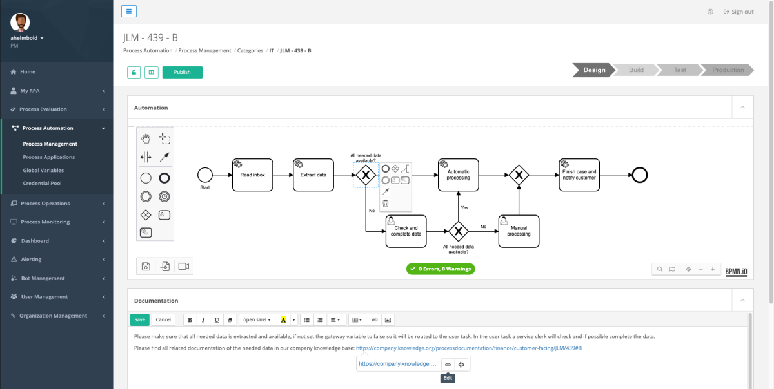
Task: Select the gateway diamond shape tool
Action: tap(146, 214)
